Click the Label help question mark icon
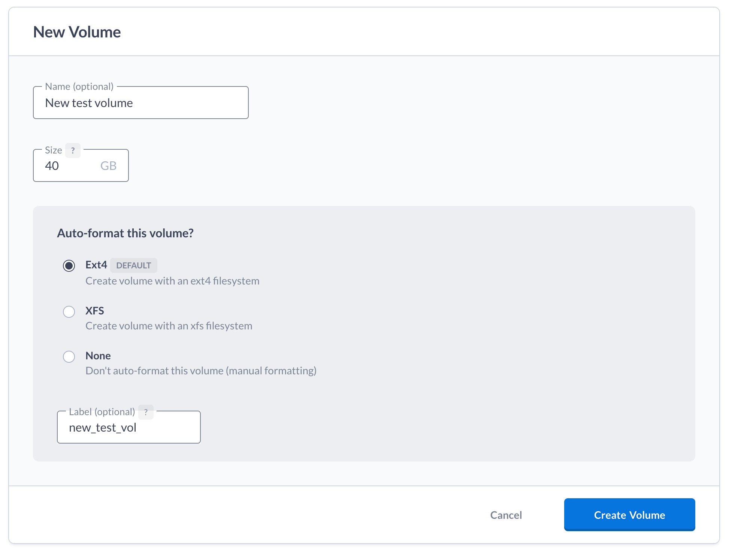The height and width of the screenshot is (554, 732). pyautogui.click(x=146, y=412)
